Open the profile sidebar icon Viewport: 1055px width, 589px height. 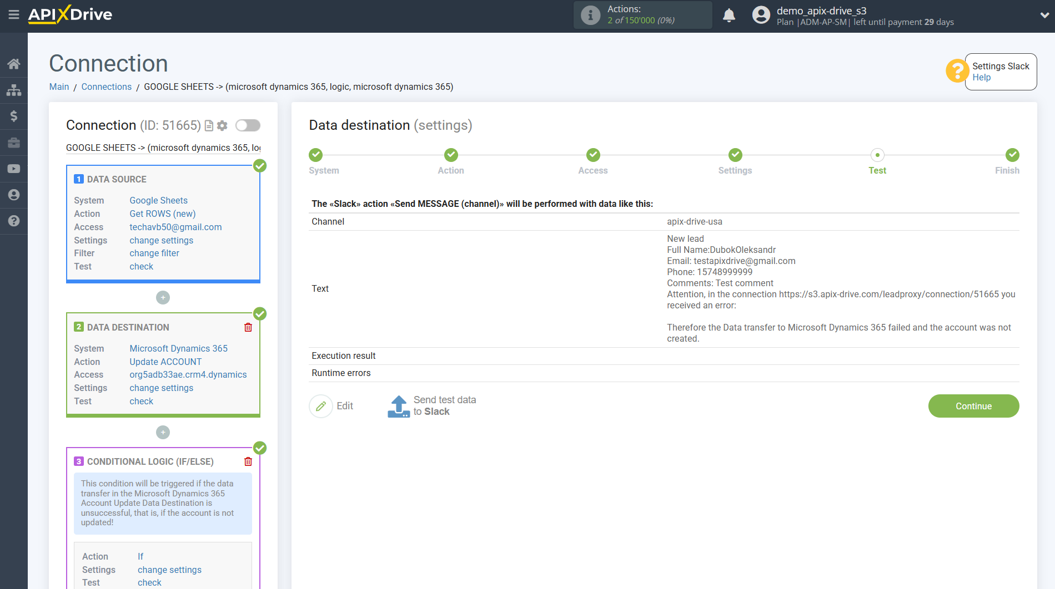coord(14,195)
